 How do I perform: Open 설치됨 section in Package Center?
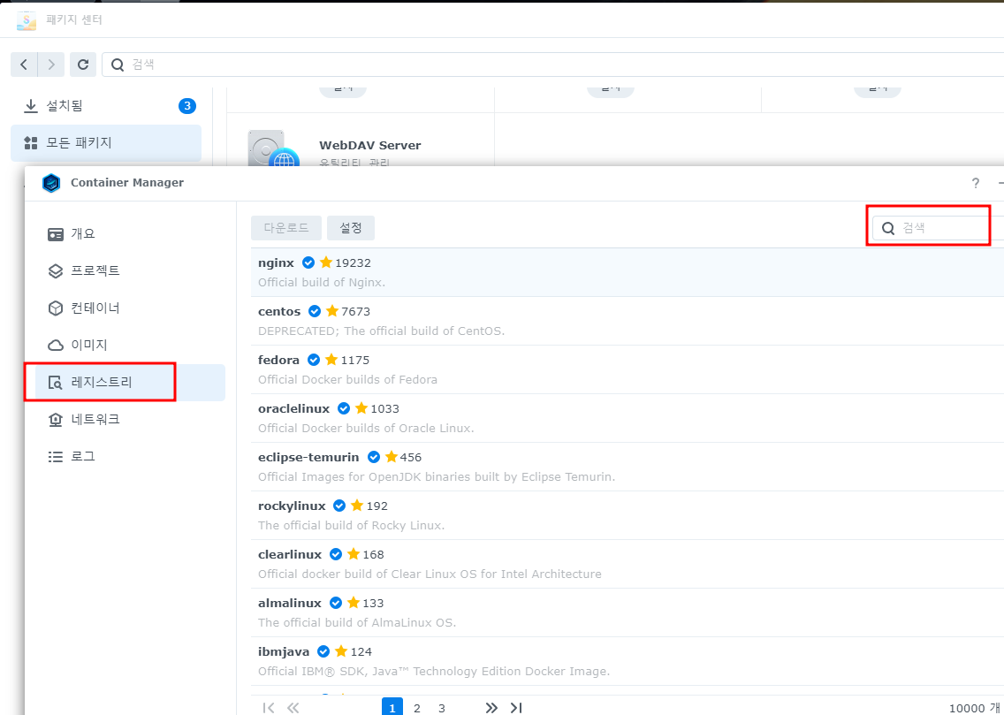point(106,106)
